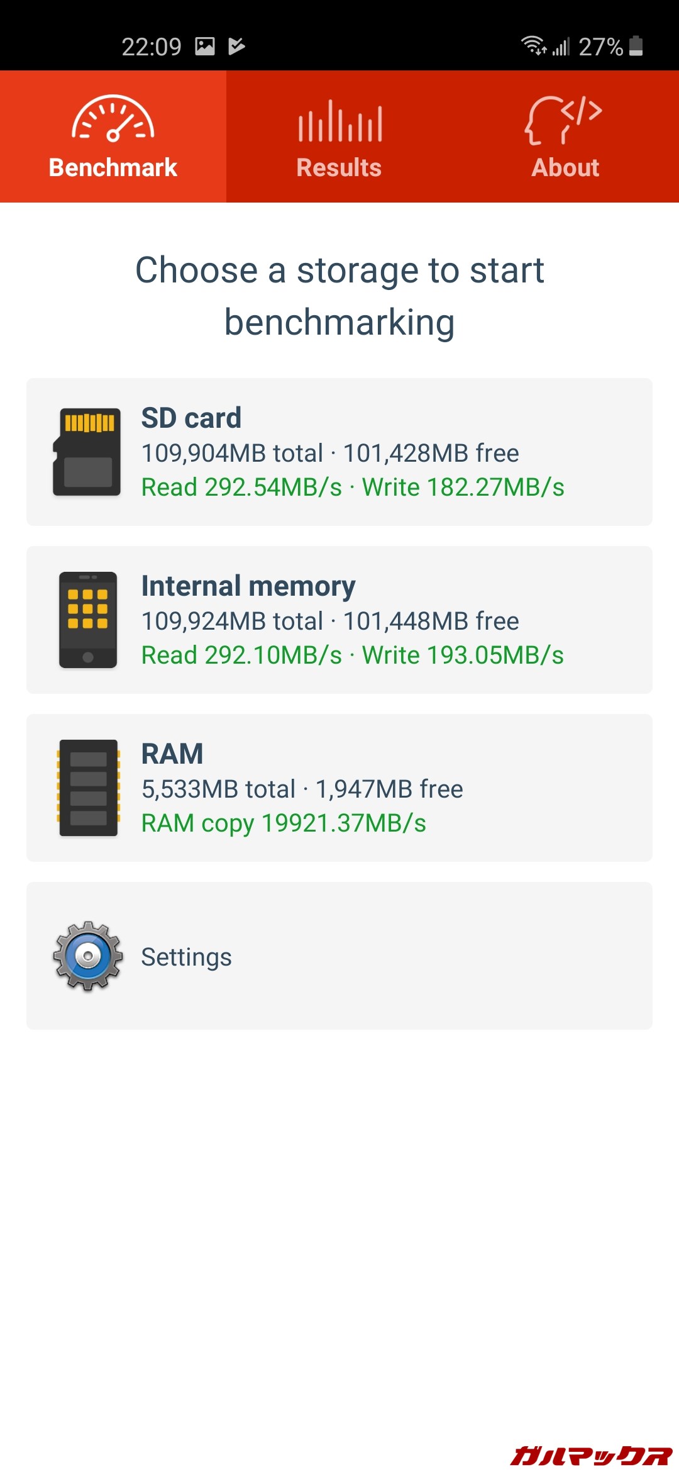Screen dimensions: 679x1472
Task: Click the Internal memory phone icon
Action: click(x=88, y=619)
